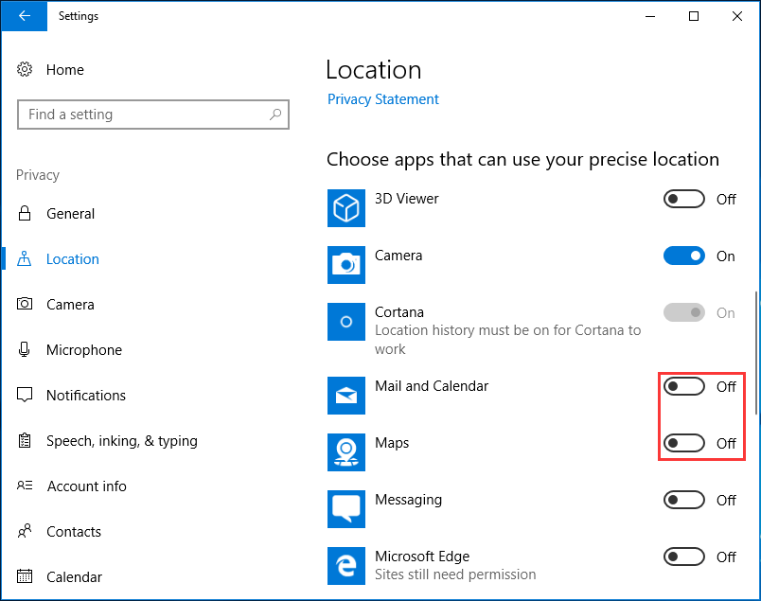Click the search magnifier icon
This screenshot has height=601, width=761.
(275, 115)
